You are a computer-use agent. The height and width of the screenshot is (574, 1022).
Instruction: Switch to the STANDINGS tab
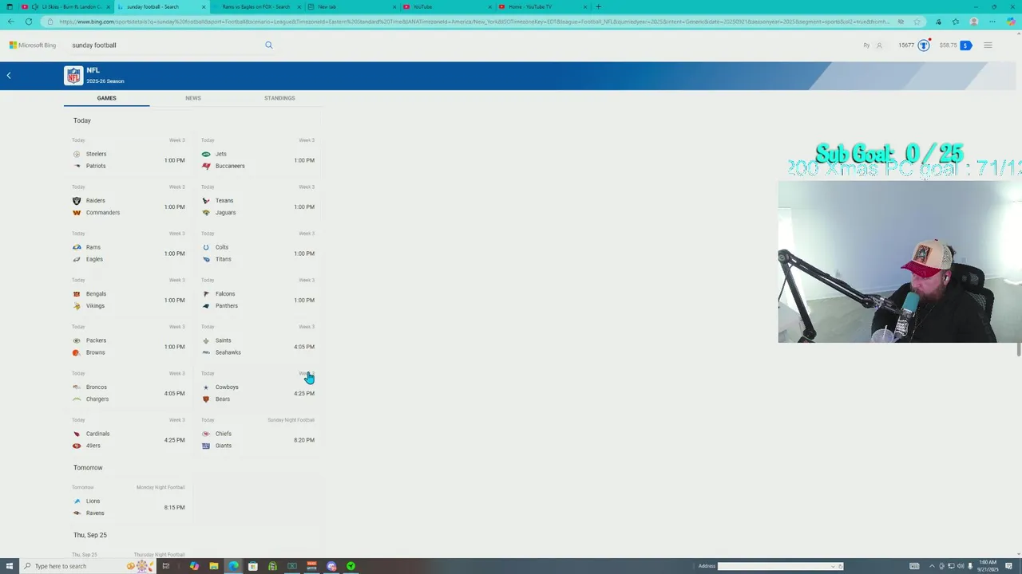coord(279,98)
